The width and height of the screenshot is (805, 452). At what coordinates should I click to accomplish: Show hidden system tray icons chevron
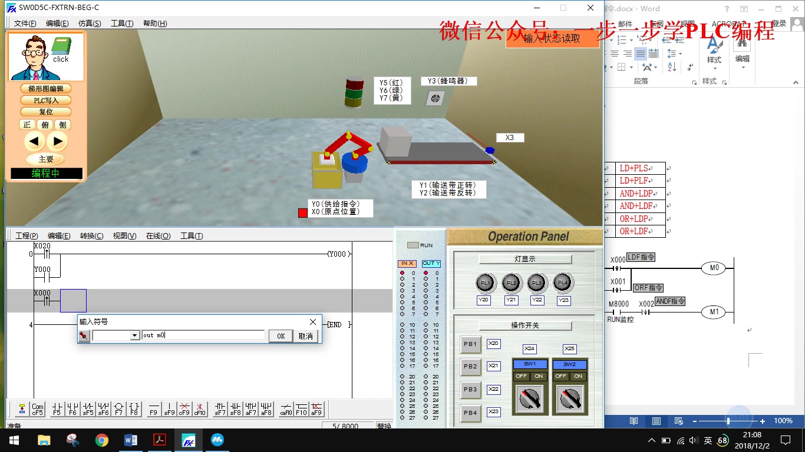(x=651, y=440)
